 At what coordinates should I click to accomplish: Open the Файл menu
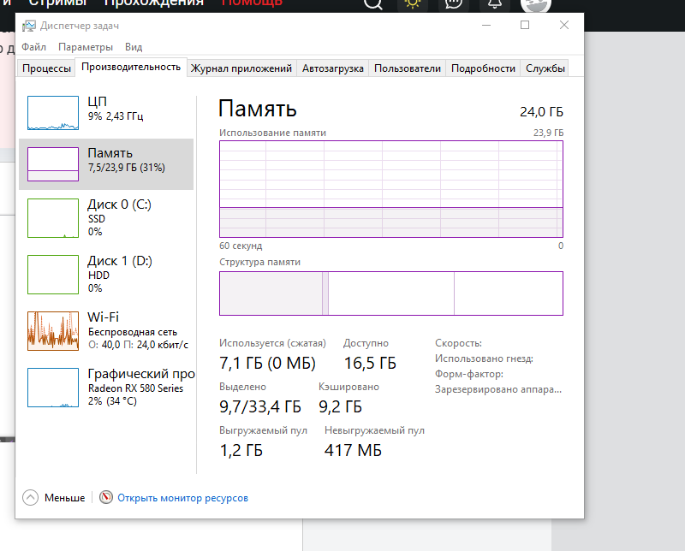point(34,47)
